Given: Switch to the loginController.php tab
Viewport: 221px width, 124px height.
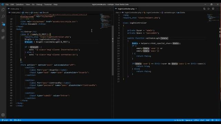Looking at the screenshot, I should 126,9.
